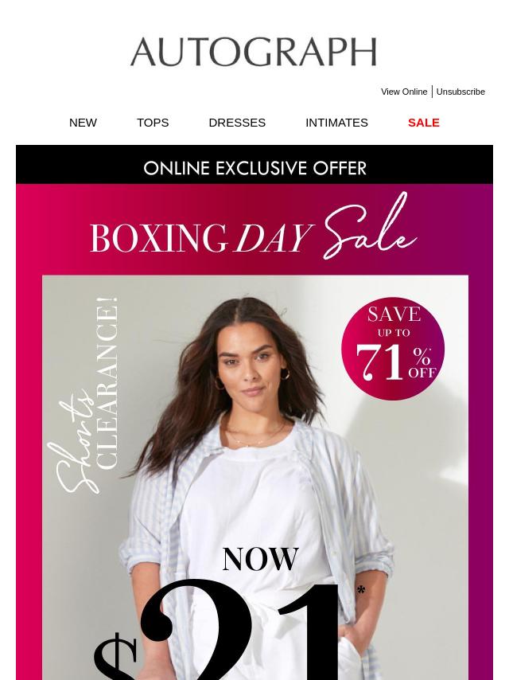Click the NOW label above the price
The width and height of the screenshot is (509, 680).
point(260,560)
